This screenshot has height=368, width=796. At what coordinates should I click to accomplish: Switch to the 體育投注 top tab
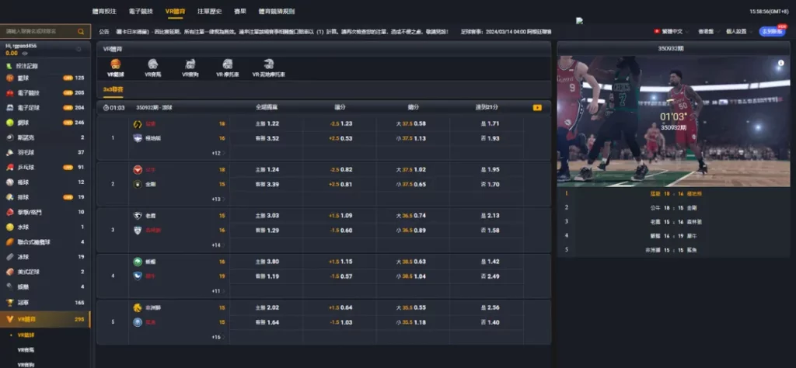point(104,11)
